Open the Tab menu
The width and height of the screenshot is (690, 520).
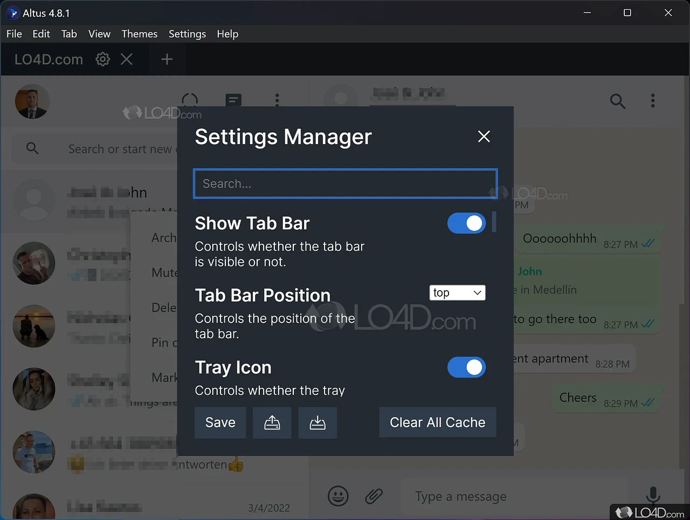click(x=69, y=34)
